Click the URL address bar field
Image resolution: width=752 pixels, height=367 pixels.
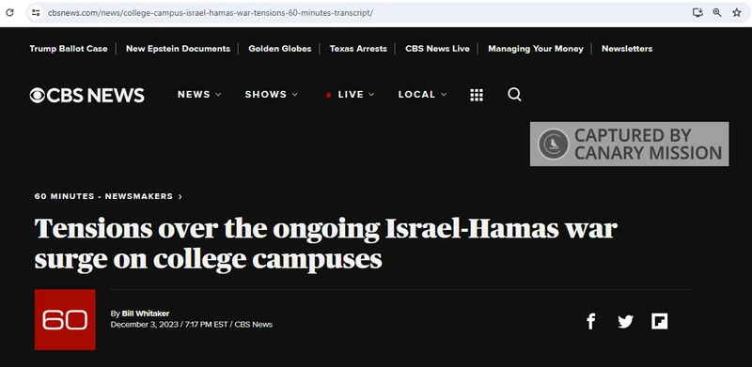click(365, 13)
